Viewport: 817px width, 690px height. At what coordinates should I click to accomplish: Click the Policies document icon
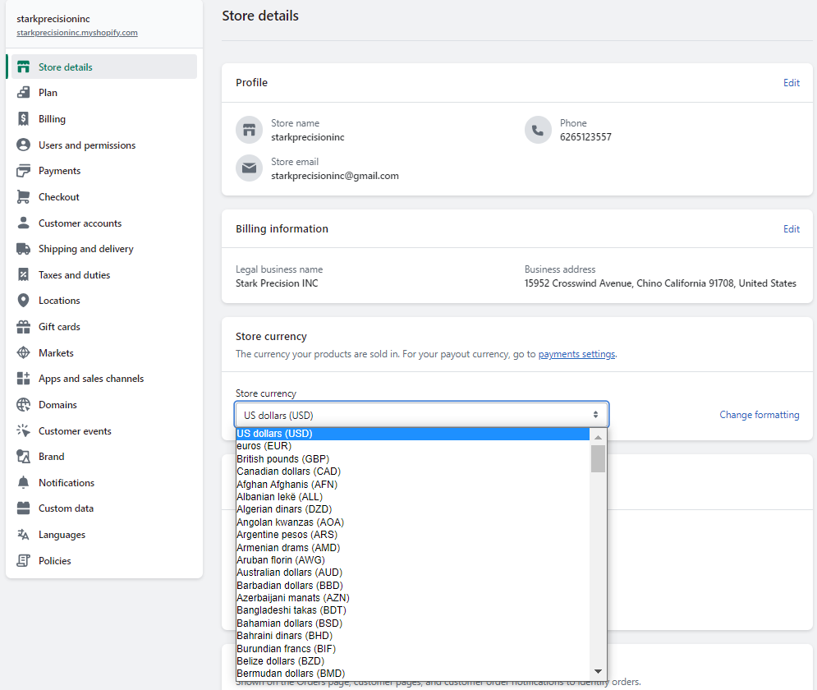[x=24, y=561]
